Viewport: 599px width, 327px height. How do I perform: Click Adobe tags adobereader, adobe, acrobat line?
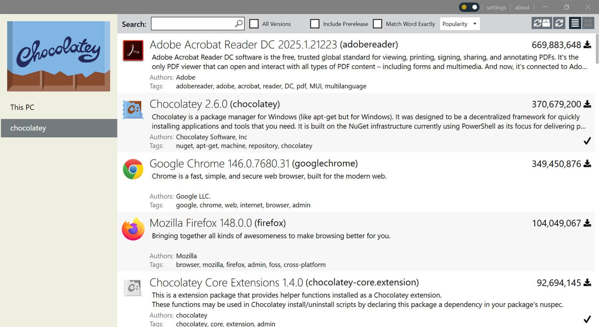[271, 86]
